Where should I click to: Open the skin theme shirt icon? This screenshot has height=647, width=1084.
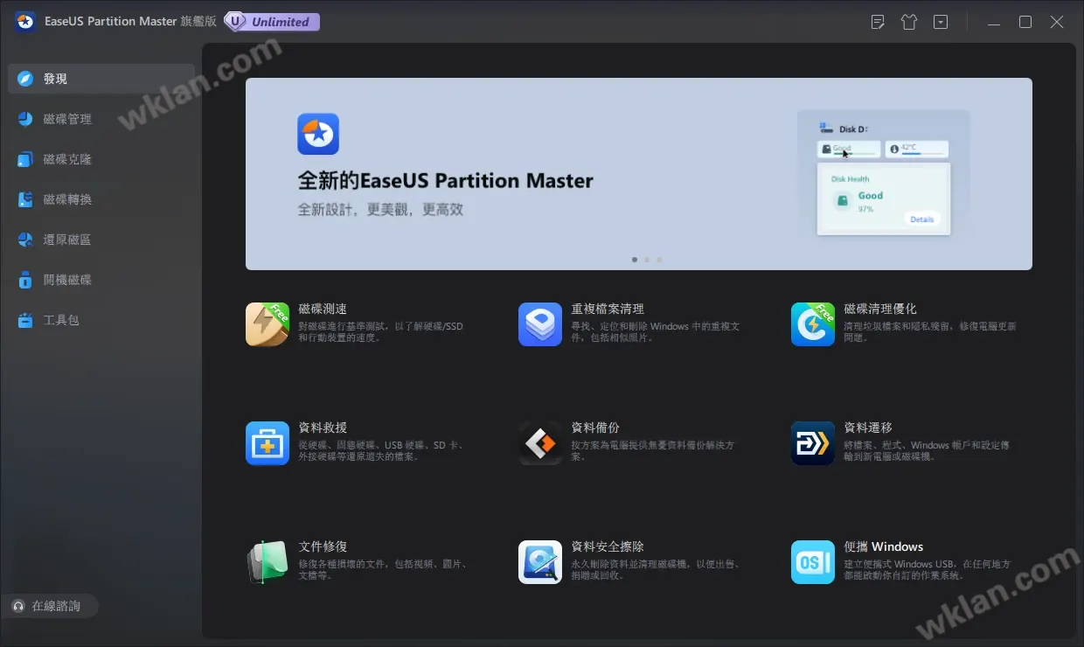point(909,22)
